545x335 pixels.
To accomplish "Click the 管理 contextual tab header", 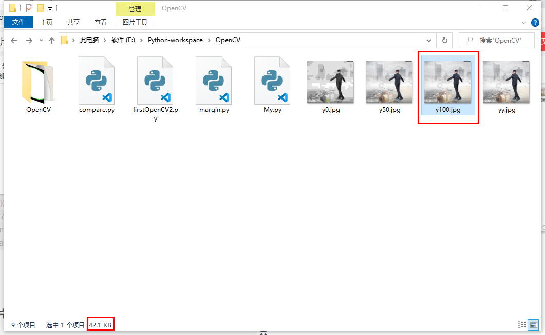I will pos(135,9).
